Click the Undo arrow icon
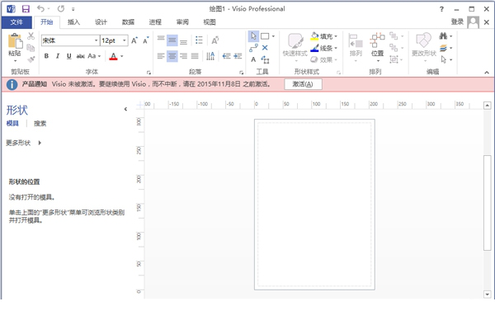This screenshot has height=311, width=495. [x=40, y=8]
